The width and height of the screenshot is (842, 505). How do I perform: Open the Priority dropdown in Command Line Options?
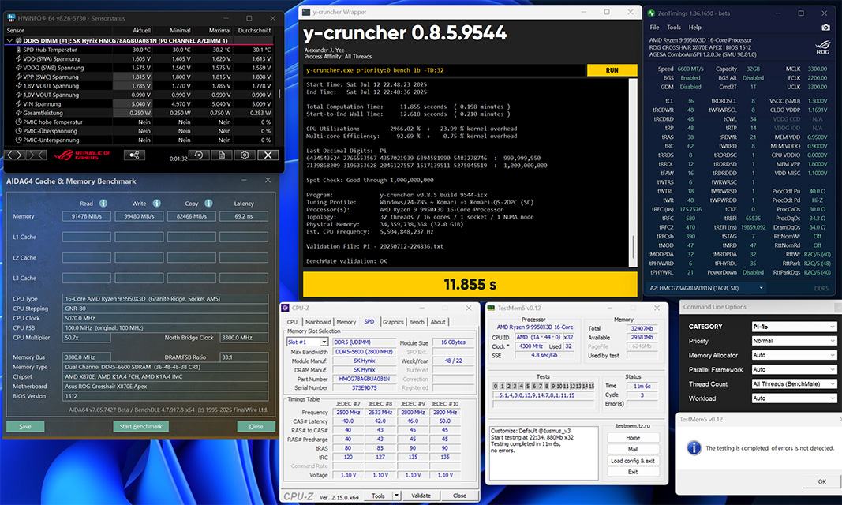(794, 342)
